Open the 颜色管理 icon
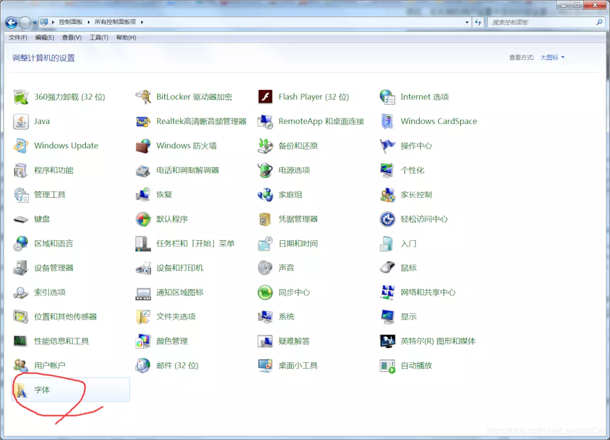Viewport: 610px width, 440px height. click(x=143, y=340)
